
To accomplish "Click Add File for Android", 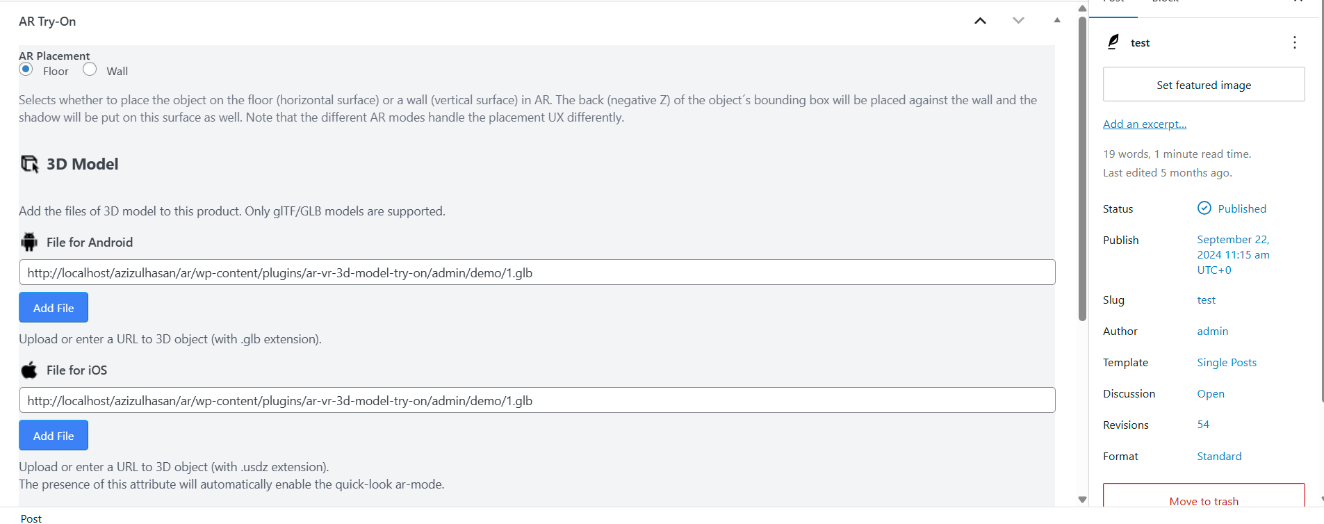I will click(54, 307).
